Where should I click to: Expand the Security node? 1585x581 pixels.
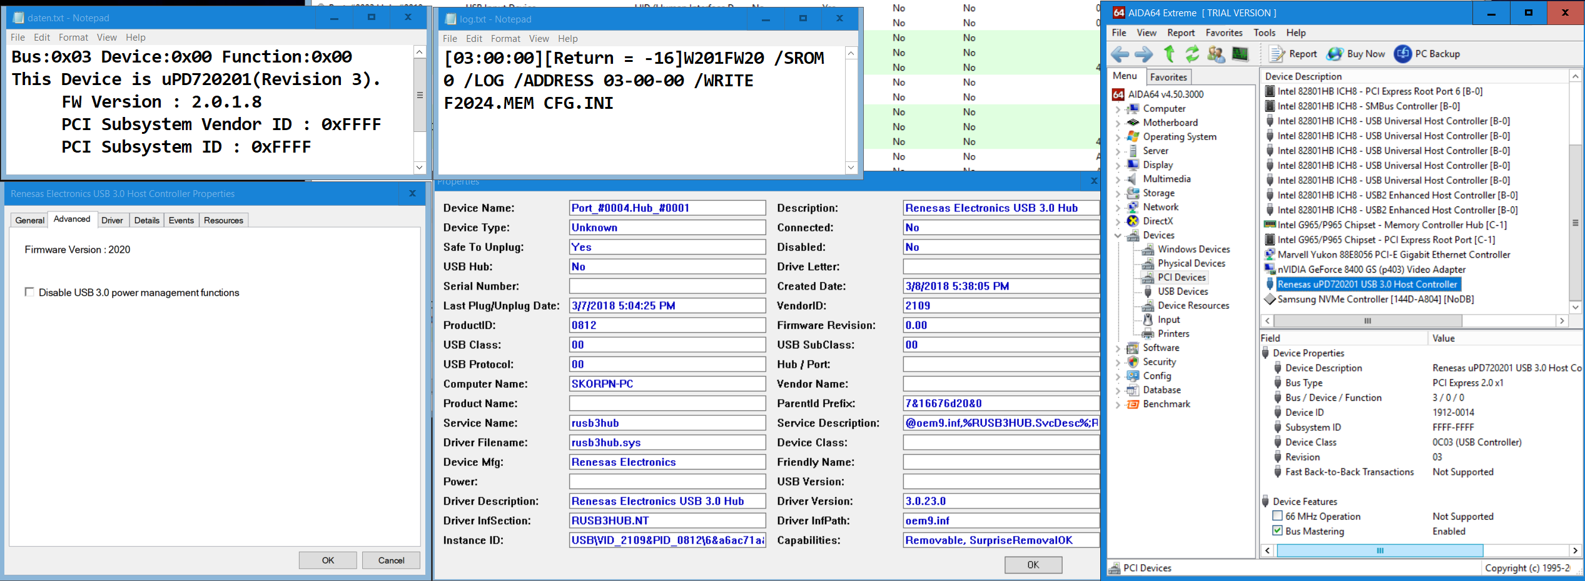pos(1118,363)
